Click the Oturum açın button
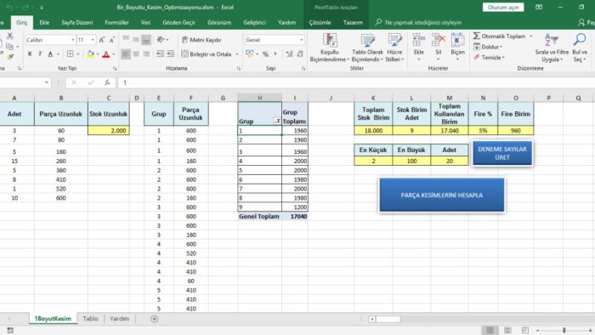 pos(503,7)
